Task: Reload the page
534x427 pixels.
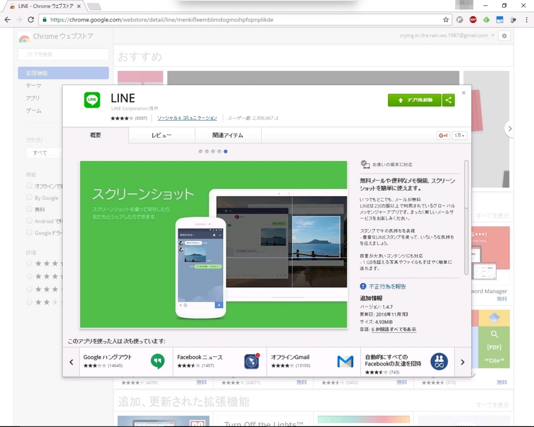Action: (31, 20)
